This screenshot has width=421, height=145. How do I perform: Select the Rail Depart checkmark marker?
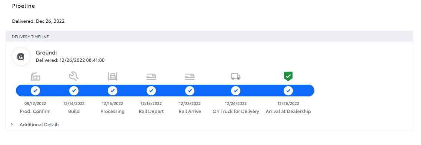151,91
